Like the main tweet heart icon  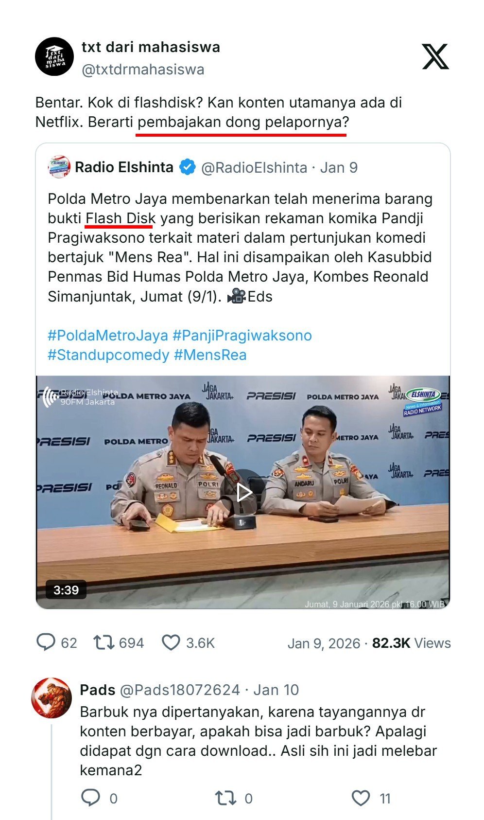pyautogui.click(x=171, y=642)
